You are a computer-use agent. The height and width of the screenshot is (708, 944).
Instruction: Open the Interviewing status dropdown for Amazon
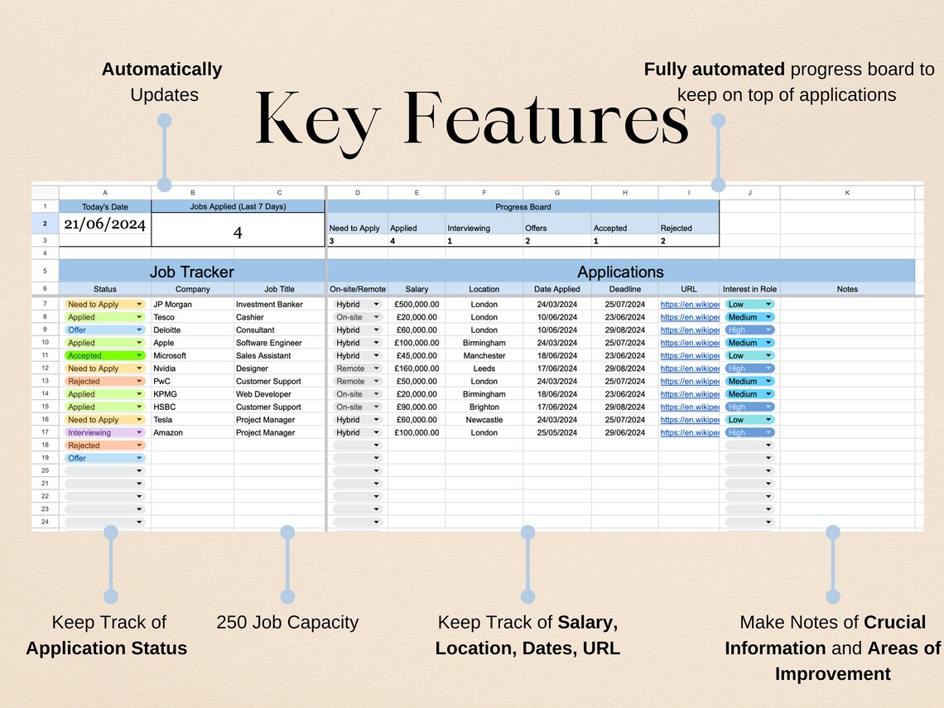tap(138, 432)
